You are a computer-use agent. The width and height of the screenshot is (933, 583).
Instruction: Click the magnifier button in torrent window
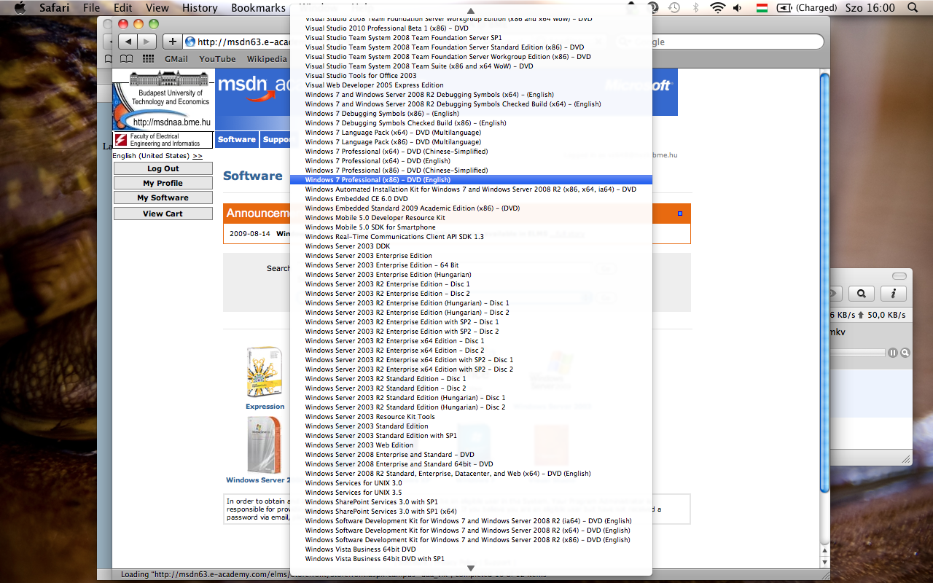pyautogui.click(x=861, y=294)
